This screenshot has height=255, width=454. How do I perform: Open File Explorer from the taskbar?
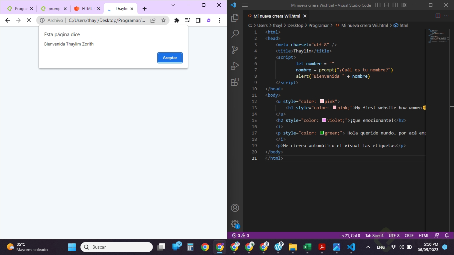[x=292, y=247]
